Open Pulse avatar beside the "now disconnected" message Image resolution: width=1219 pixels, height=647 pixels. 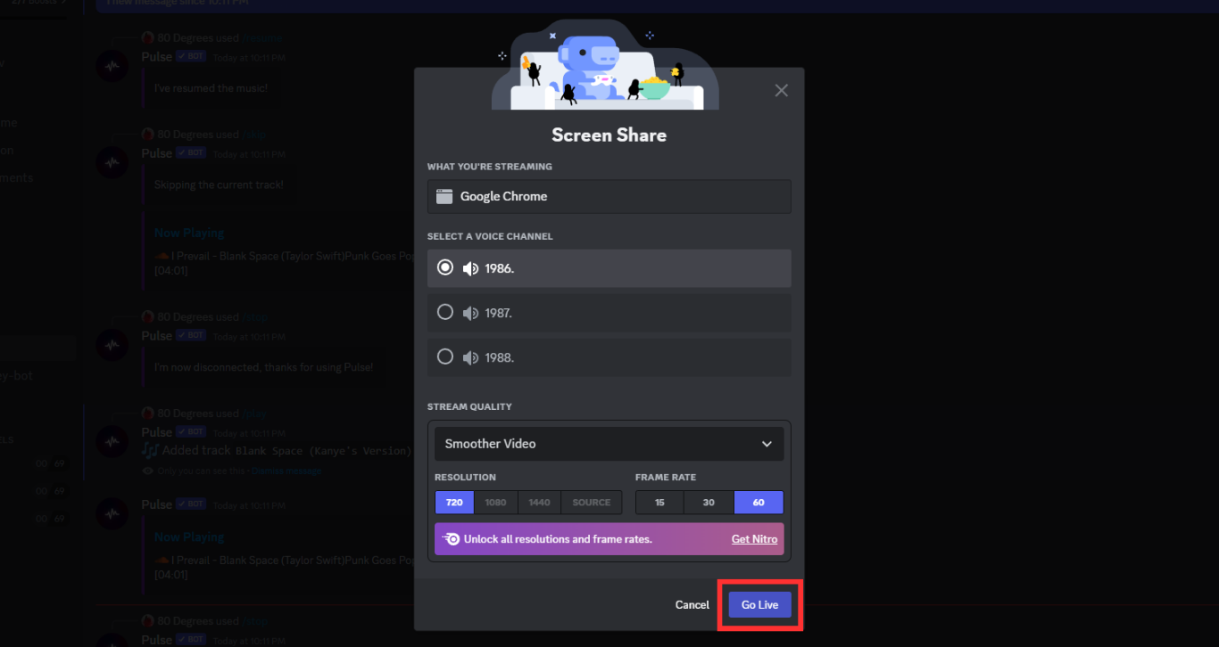point(112,345)
